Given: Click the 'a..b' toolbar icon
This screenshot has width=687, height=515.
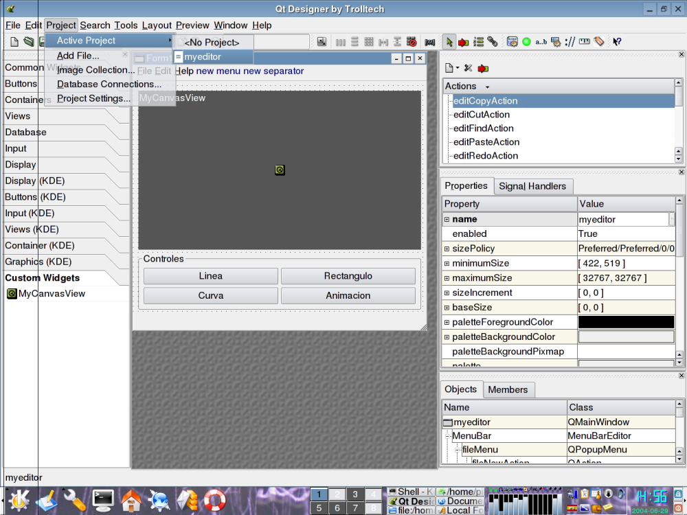Looking at the screenshot, I should click(541, 42).
